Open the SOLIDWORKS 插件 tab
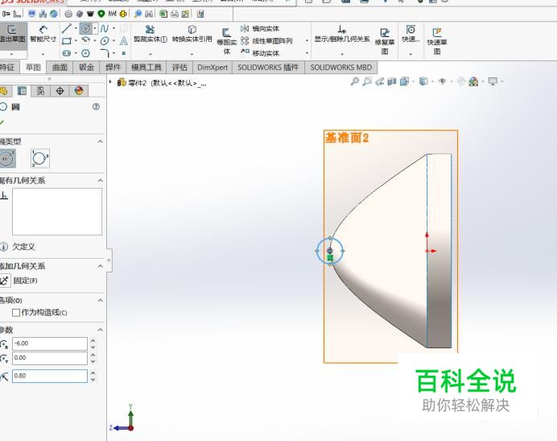Viewport: 557px width, 441px height. 268,67
